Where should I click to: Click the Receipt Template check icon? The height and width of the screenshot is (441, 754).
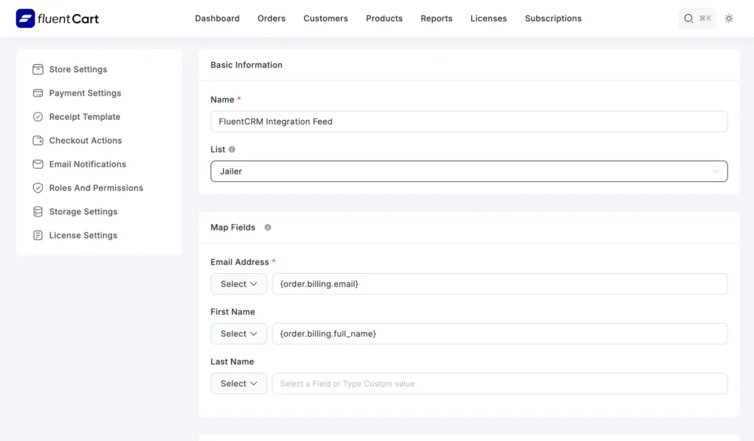point(38,117)
